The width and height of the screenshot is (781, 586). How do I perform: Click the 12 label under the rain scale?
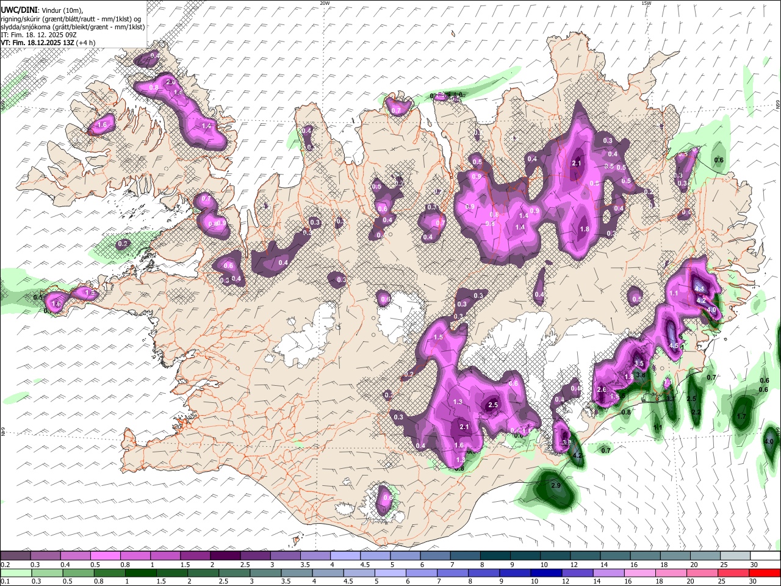[x=566, y=582]
